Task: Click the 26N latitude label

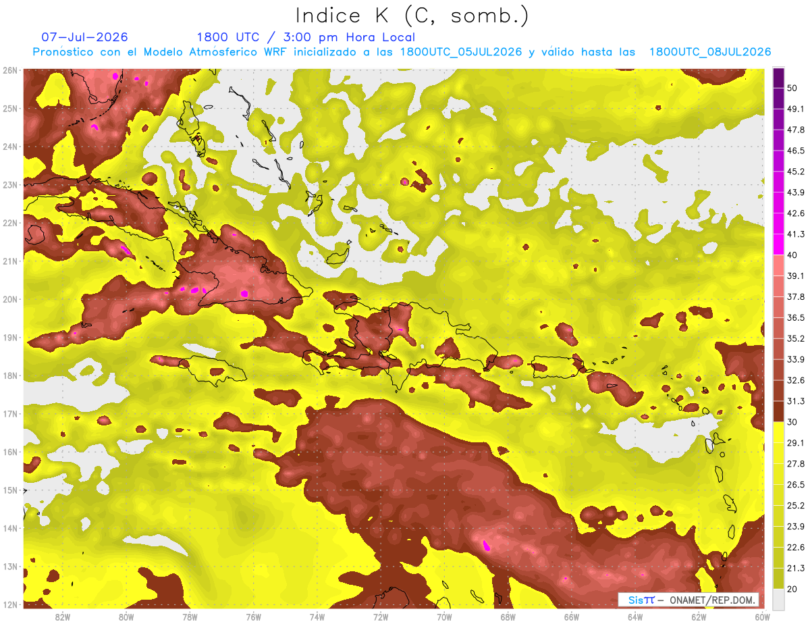Action: pyautogui.click(x=9, y=70)
